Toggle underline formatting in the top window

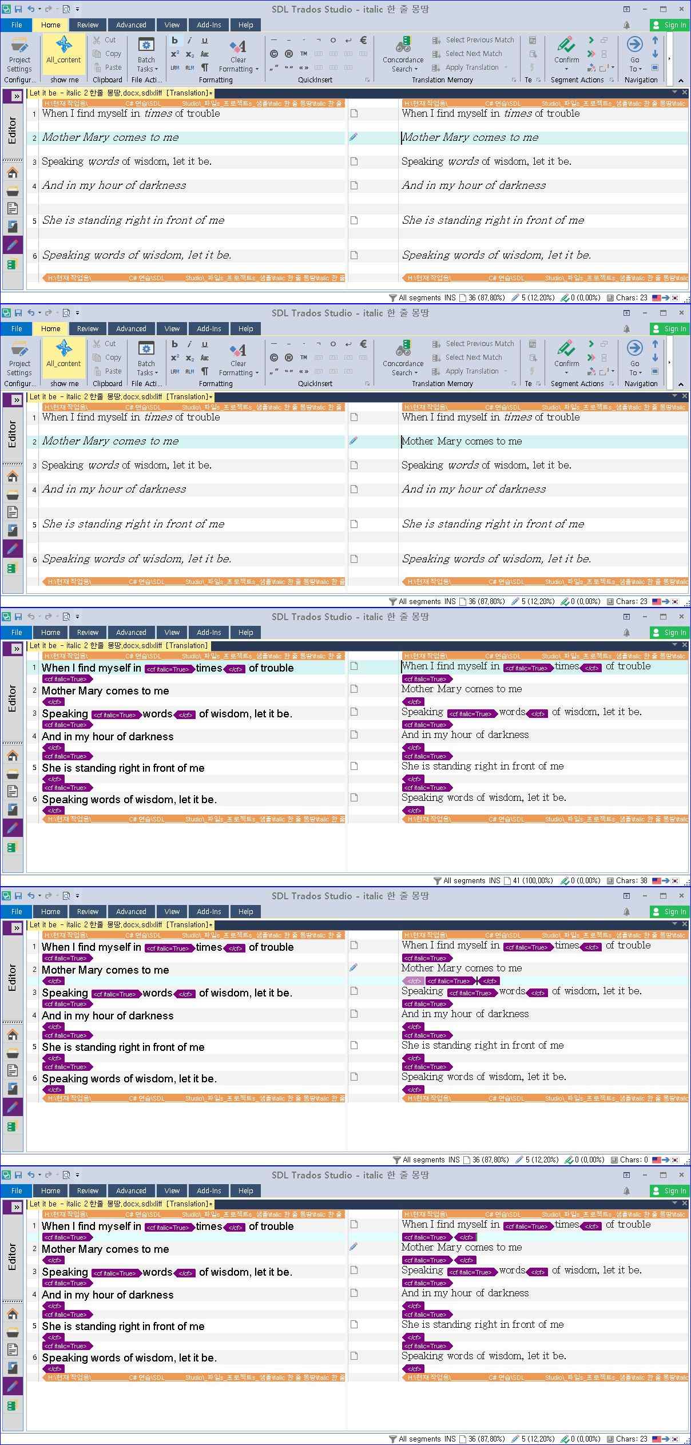204,40
